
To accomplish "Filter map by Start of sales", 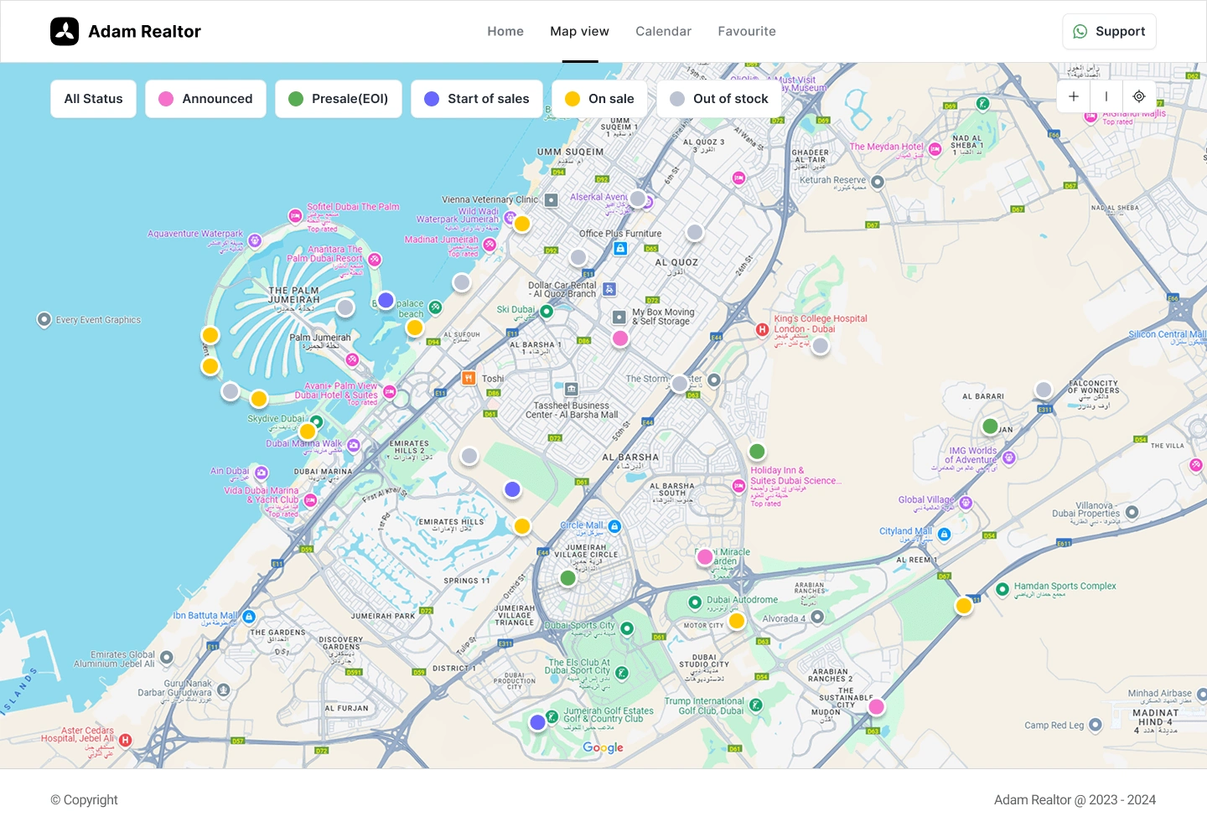I will (x=477, y=99).
